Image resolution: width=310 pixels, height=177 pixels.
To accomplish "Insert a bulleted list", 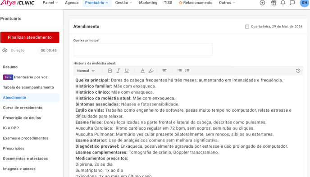I will tap(179, 71).
